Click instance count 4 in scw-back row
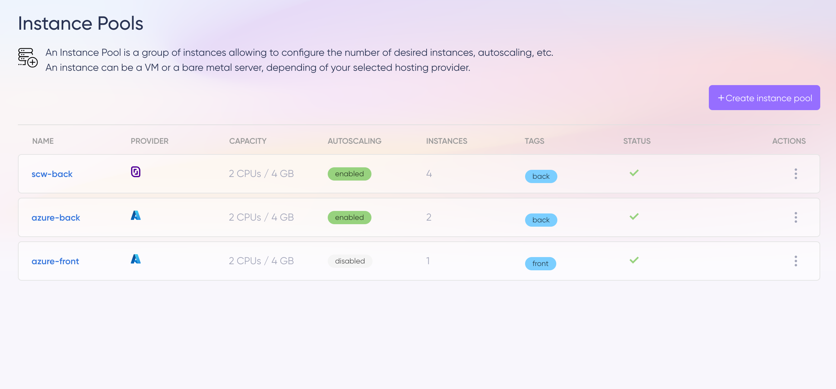 (429, 174)
